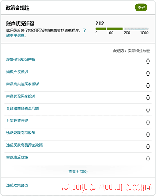Open the 商品状况买家投诉 link
This screenshot has width=156, height=196.
21,96
